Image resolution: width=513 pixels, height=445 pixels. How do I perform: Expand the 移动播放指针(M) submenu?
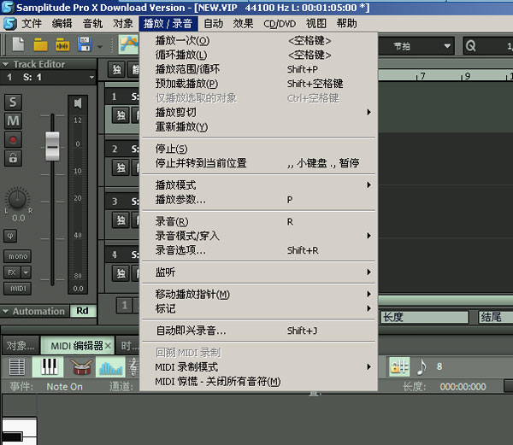click(x=258, y=295)
